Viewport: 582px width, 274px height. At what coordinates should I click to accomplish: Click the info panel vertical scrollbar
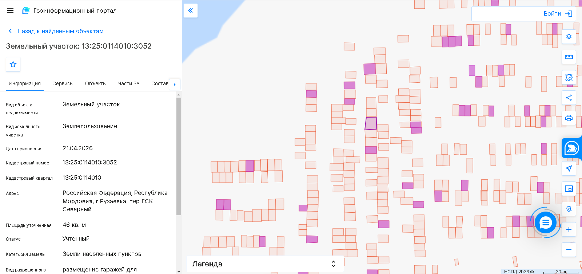click(x=179, y=156)
